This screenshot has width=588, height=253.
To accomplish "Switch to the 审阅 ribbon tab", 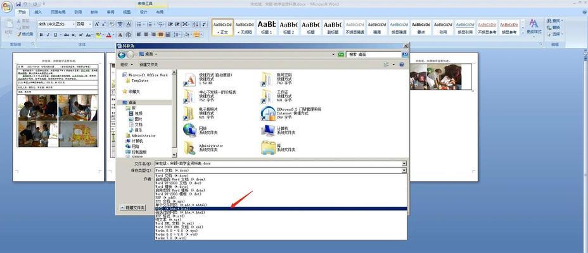I will (110, 12).
